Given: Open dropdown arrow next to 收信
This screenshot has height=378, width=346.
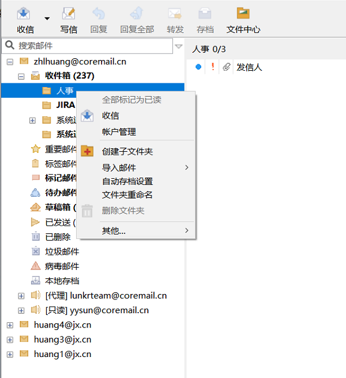Looking at the screenshot, I should [x=47, y=19].
